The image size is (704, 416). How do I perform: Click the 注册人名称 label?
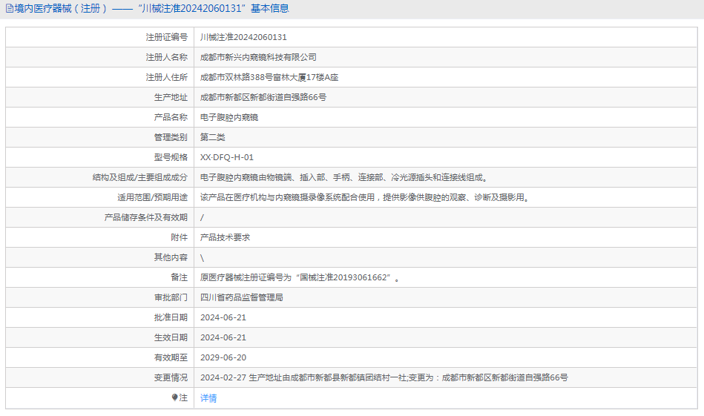point(167,57)
